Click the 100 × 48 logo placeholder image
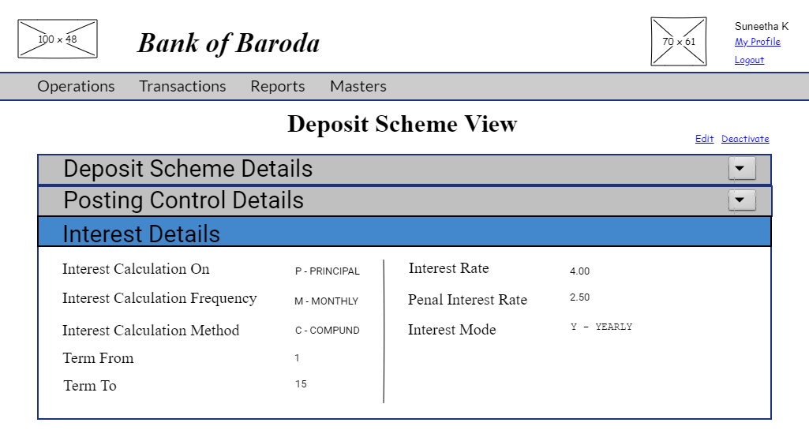 pos(58,39)
